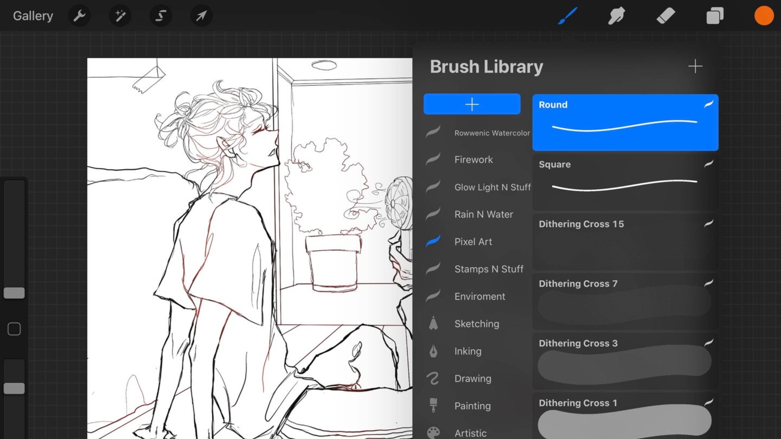Choose the Dithering Cross 1 brush
The image size is (781, 439).
pos(625,416)
